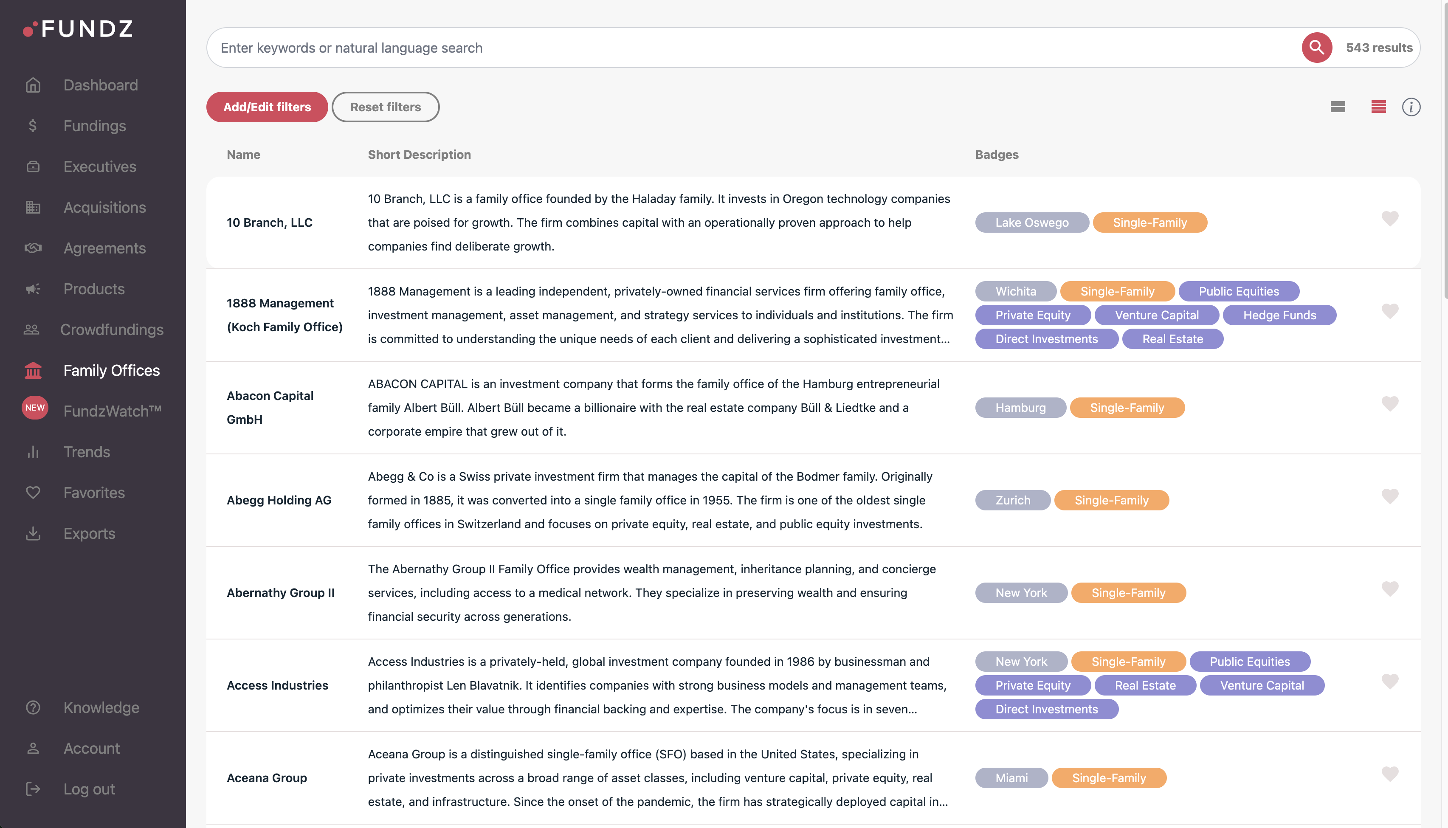
Task: Click Venture Capital badge for Access Industries
Action: [x=1262, y=685]
